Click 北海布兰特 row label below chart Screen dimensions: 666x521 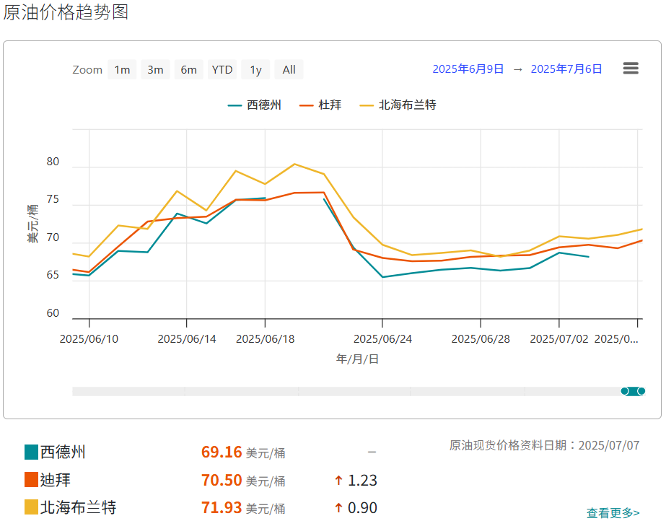[78, 507]
